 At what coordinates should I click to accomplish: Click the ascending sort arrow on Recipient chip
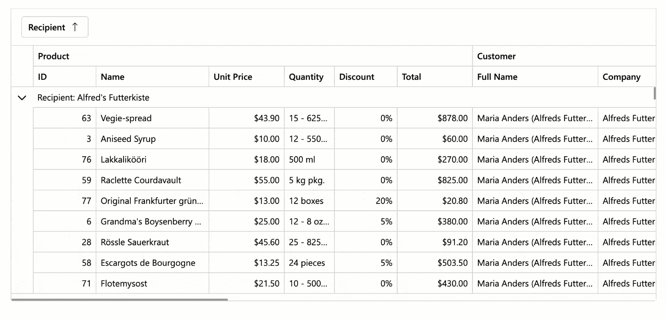75,26
